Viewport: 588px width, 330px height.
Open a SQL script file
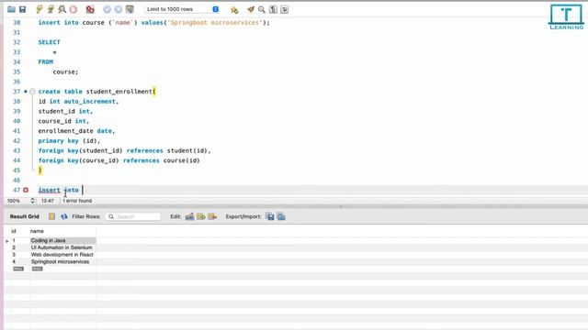12,9
